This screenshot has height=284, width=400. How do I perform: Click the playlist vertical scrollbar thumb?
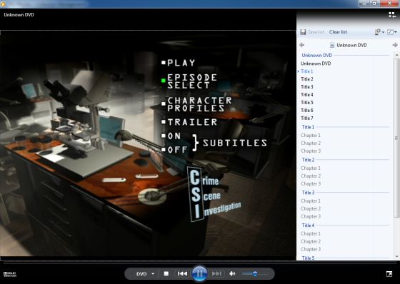396,138
